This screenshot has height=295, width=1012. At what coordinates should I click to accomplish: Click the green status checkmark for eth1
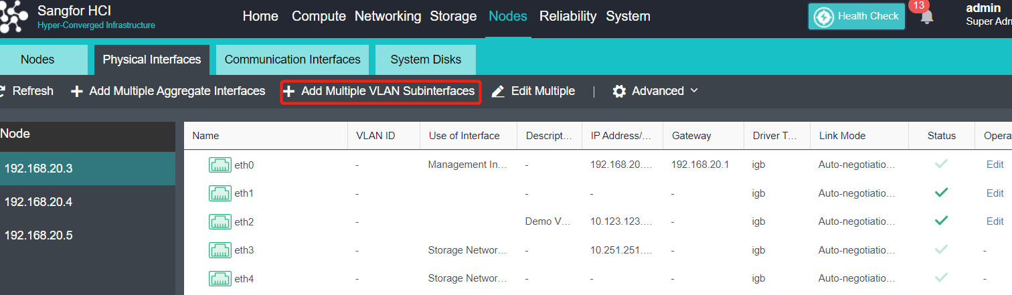(x=941, y=193)
